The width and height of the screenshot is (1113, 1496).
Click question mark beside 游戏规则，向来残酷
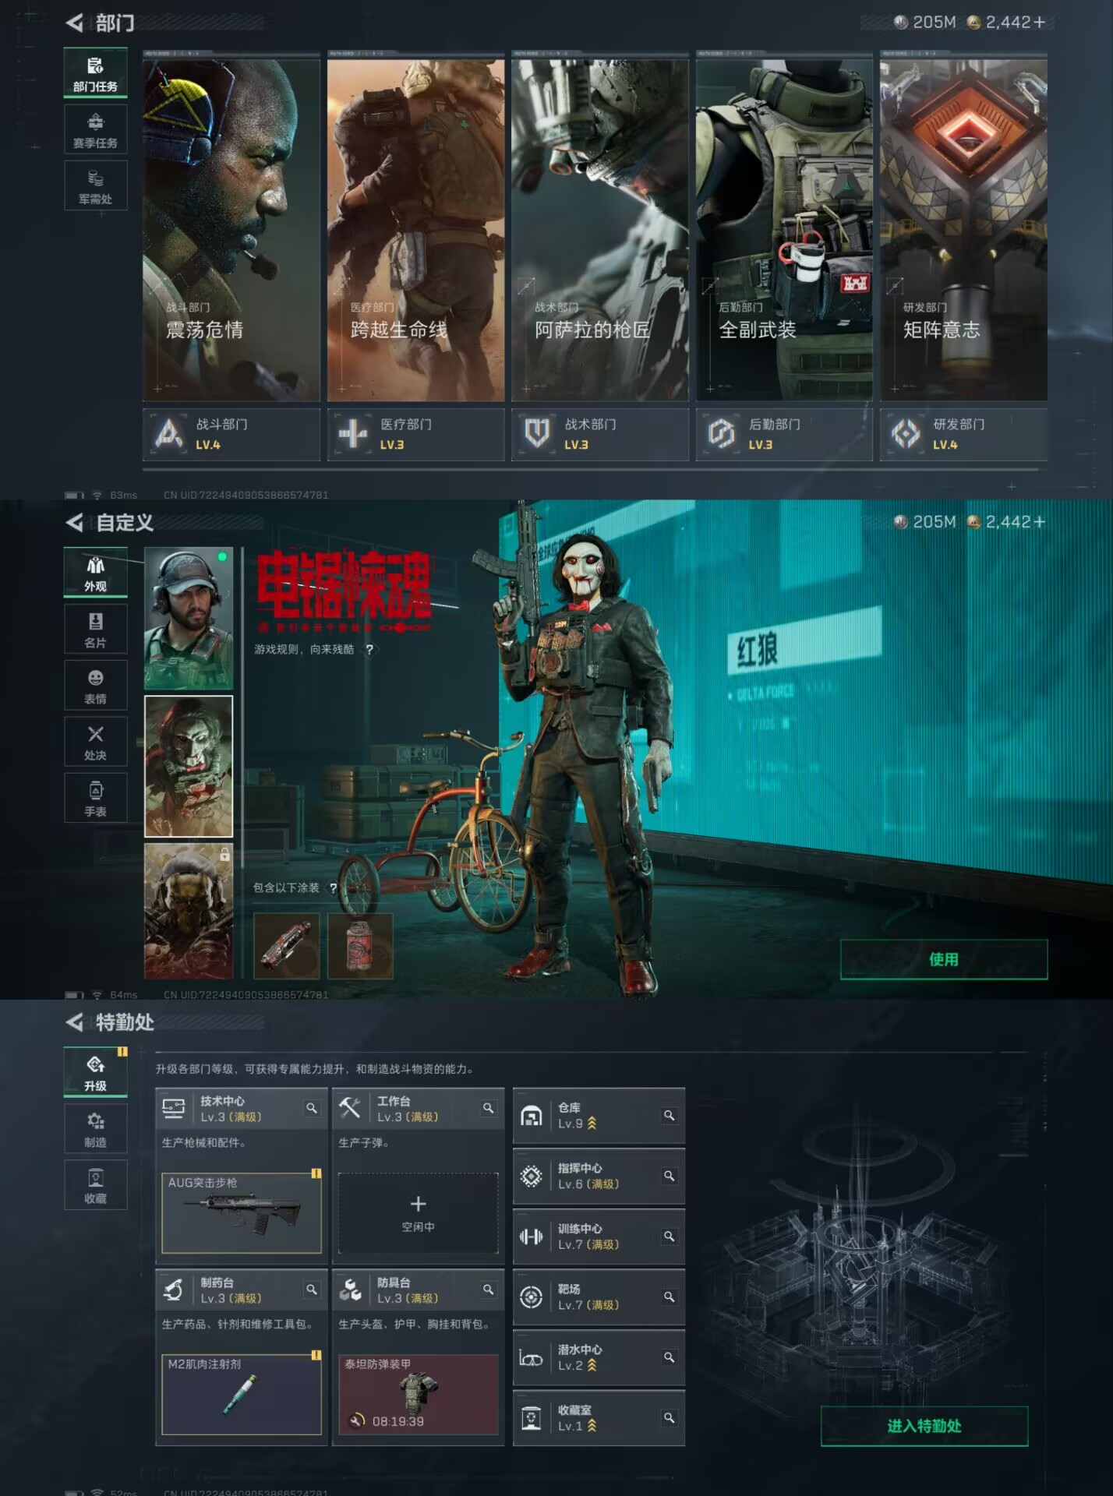tap(369, 649)
